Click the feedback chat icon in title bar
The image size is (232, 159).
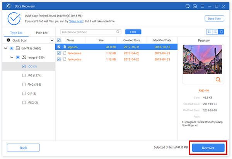(x=188, y=6)
